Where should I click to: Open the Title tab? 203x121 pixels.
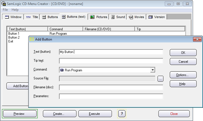32,17
